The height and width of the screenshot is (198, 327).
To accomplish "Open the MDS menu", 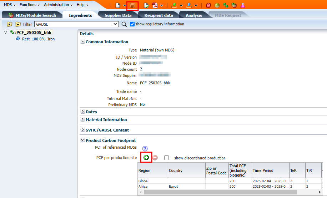I will click(10, 5).
